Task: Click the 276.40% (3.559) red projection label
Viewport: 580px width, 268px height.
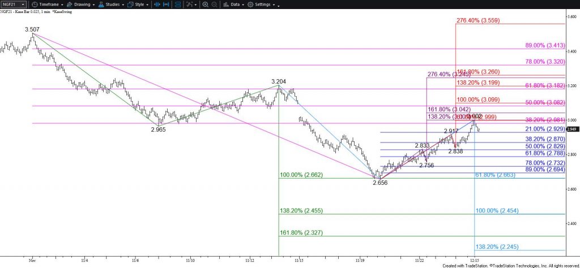Action: [478, 21]
